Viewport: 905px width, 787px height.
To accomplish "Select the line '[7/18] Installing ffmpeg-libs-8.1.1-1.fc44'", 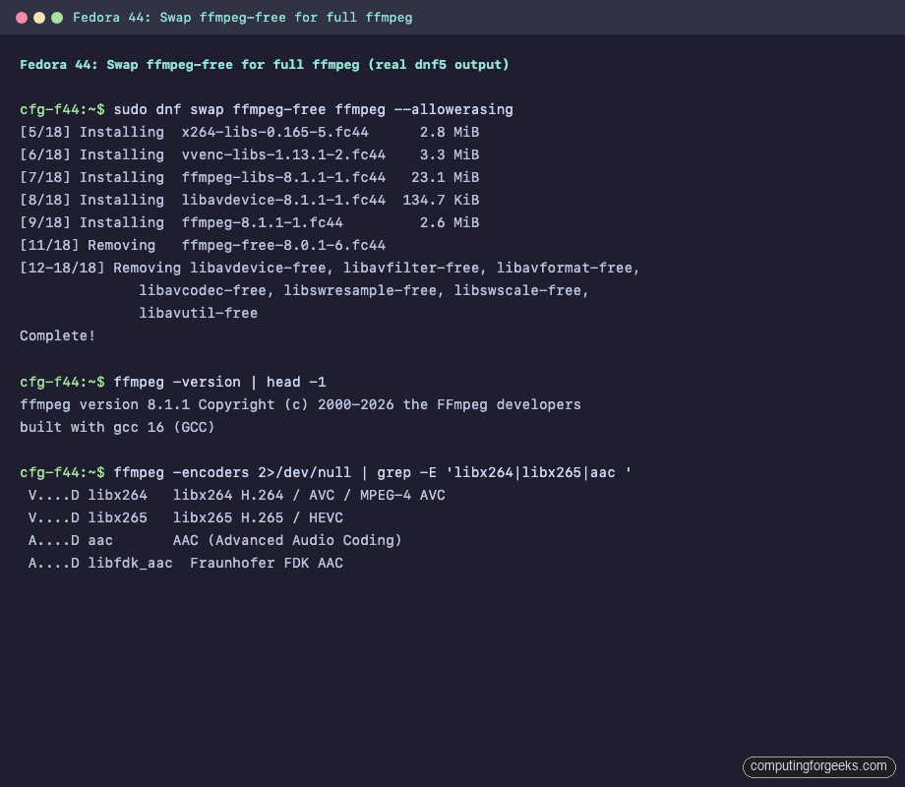I will tap(249, 177).
